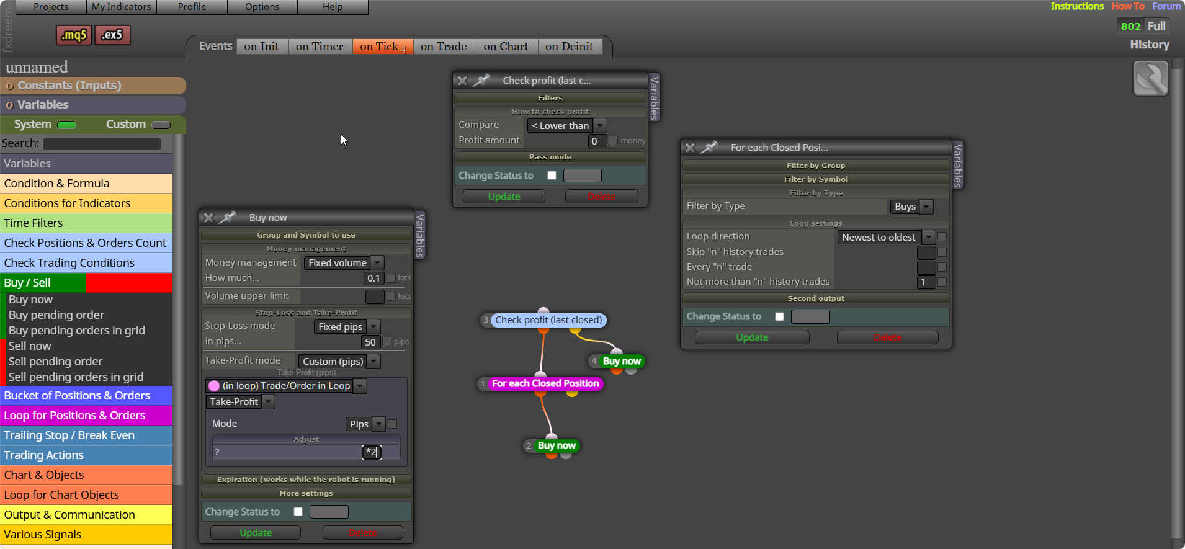The image size is (1185, 549).
Task: Pin the Buy now settings panel
Action: click(x=228, y=218)
